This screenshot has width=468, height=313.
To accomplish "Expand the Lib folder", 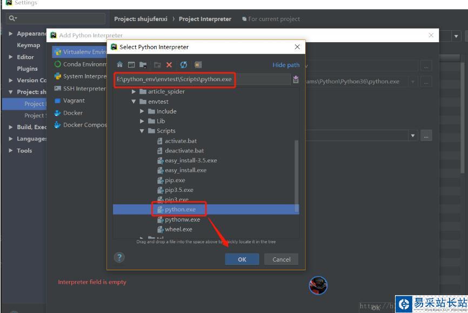I will 142,121.
